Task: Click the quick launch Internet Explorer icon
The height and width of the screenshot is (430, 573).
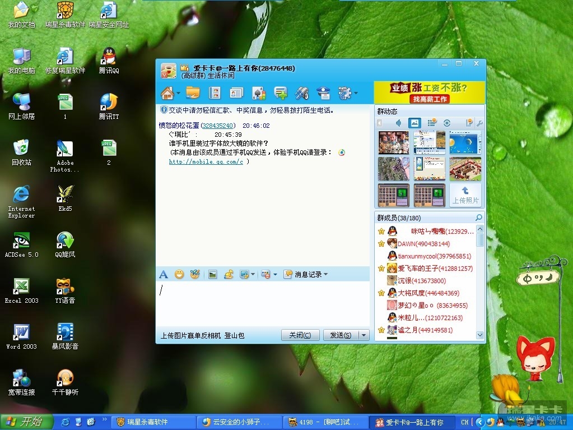Action: point(65,422)
